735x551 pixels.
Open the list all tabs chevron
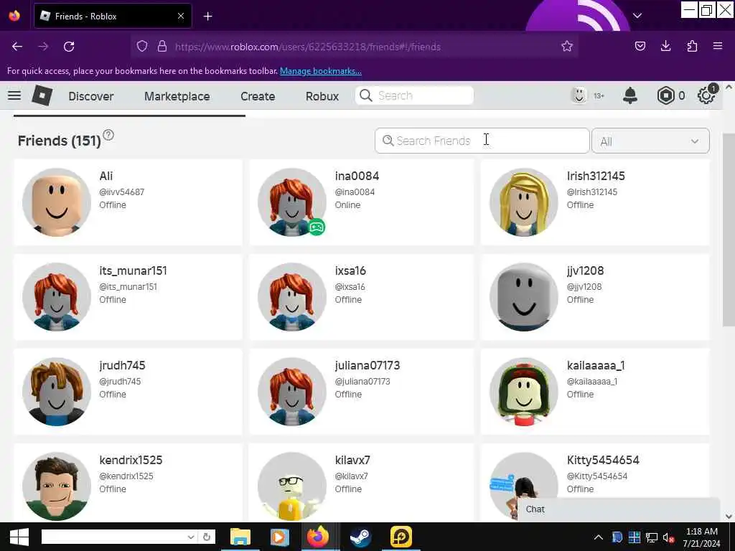[x=637, y=16]
